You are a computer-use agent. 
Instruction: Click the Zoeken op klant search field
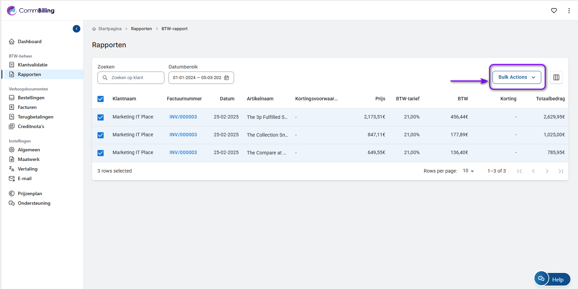tap(134, 78)
